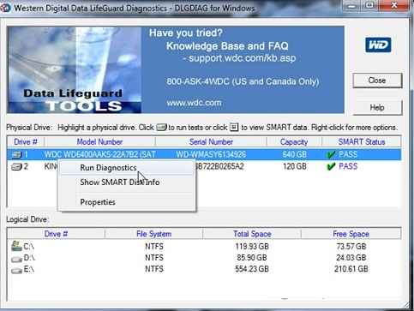414x311 pixels.
Task: Select physical drive 1 disk icon
Action: pyautogui.click(x=16, y=154)
